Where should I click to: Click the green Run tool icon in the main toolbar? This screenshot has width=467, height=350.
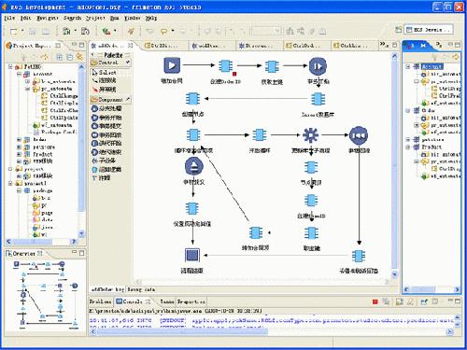point(106,31)
